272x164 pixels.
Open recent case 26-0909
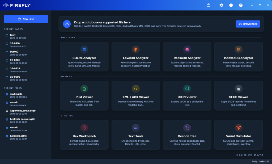26,78
